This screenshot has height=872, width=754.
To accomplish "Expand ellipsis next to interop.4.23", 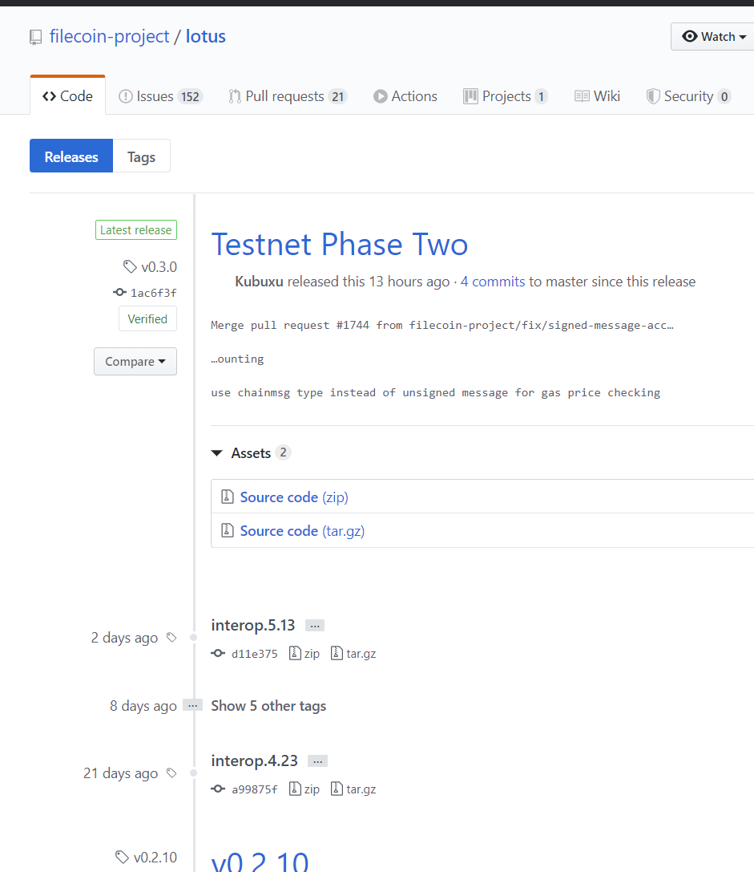I will [318, 760].
